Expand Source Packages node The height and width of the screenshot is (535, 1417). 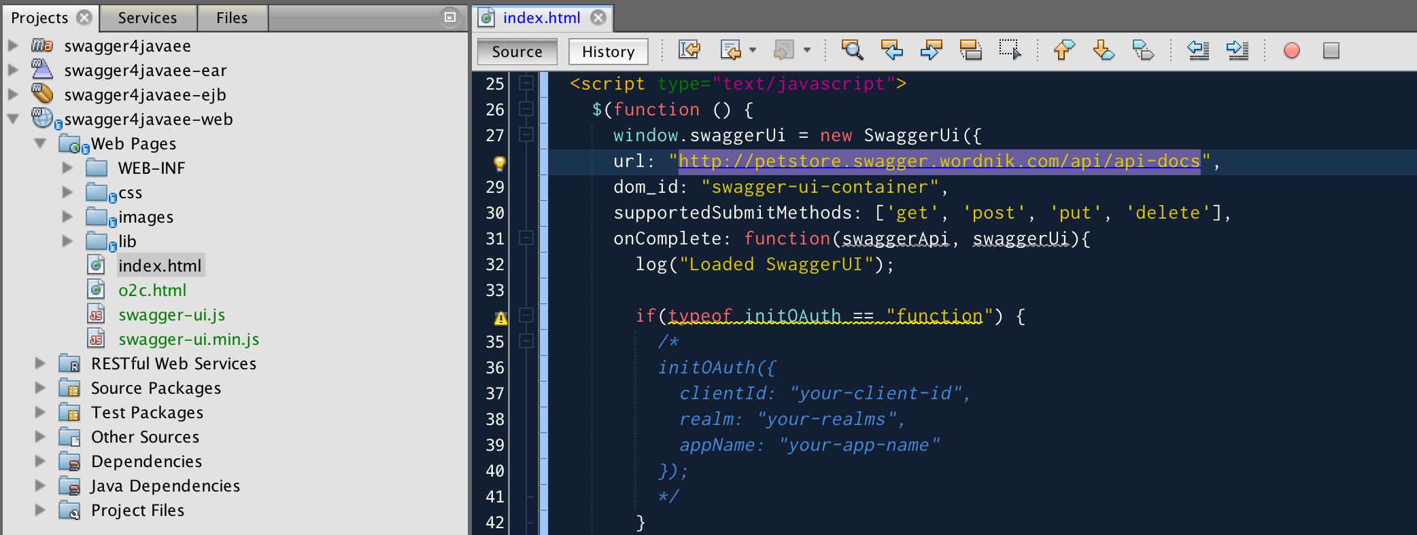pos(40,388)
